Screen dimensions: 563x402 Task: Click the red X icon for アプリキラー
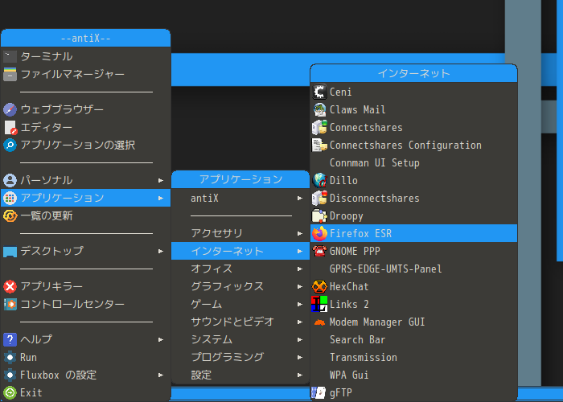point(10,286)
